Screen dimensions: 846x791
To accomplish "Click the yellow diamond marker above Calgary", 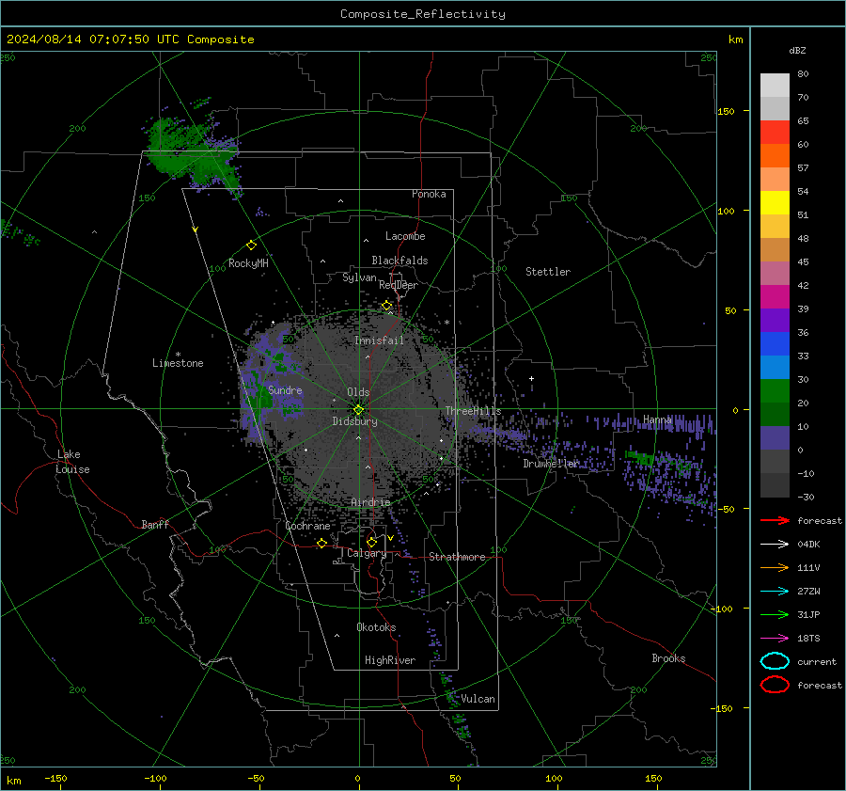I will (x=371, y=542).
